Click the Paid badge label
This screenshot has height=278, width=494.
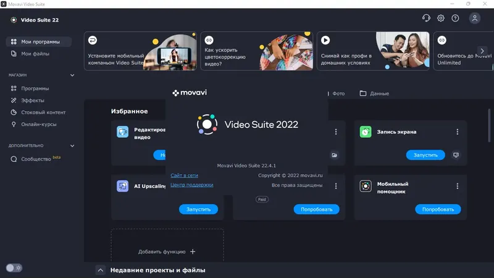point(262,199)
